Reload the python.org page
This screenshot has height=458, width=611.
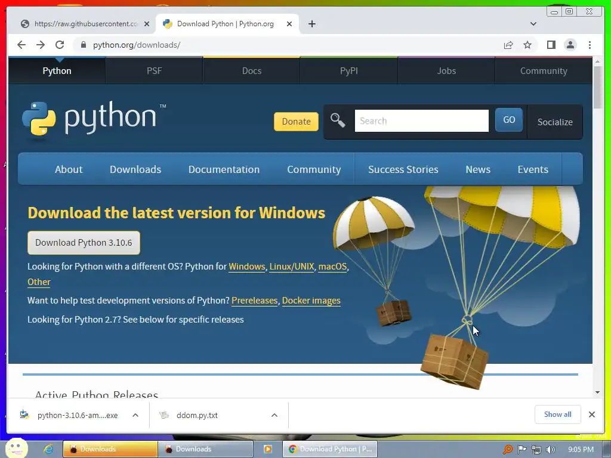(x=60, y=45)
